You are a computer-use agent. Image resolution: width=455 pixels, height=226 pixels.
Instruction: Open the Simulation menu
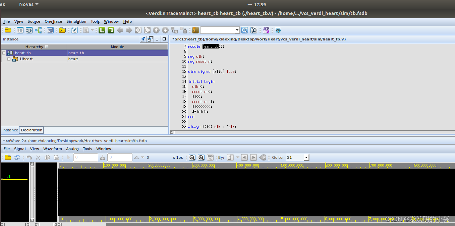tap(76, 21)
